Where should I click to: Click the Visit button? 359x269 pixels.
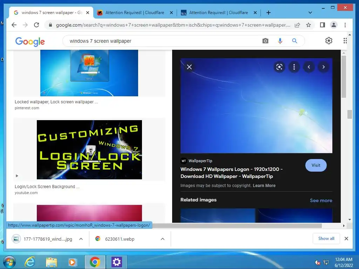316,165
